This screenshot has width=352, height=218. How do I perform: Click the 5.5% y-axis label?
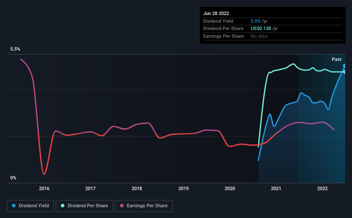(15, 49)
